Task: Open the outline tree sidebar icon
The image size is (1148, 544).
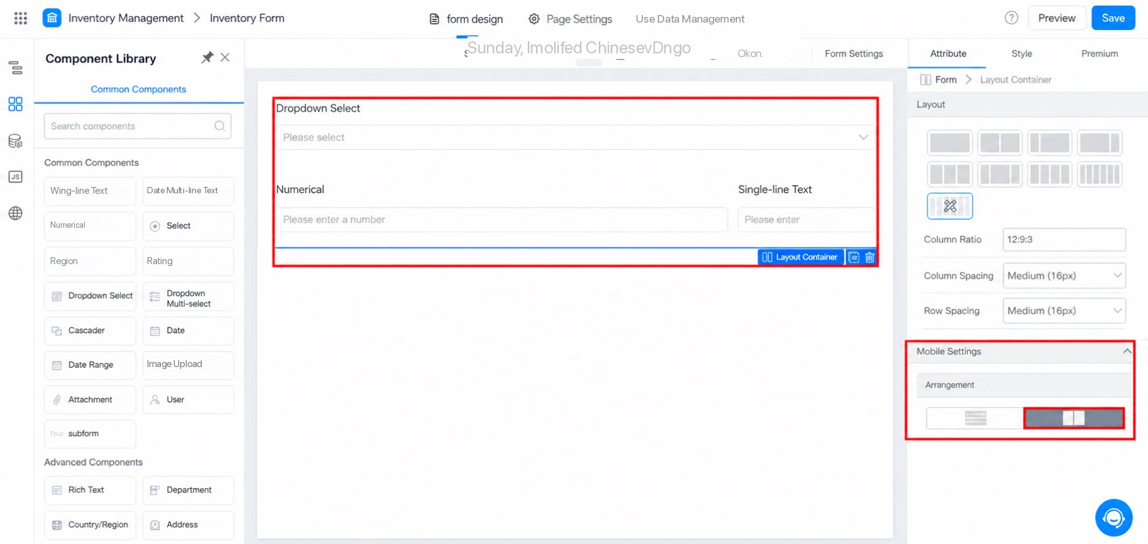Action: (16, 68)
